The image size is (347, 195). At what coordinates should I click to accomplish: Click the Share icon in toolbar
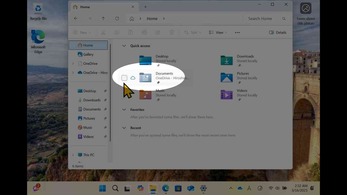(158, 32)
